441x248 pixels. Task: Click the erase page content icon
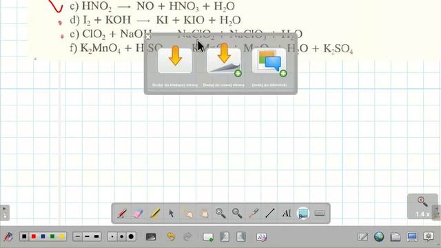(261, 237)
